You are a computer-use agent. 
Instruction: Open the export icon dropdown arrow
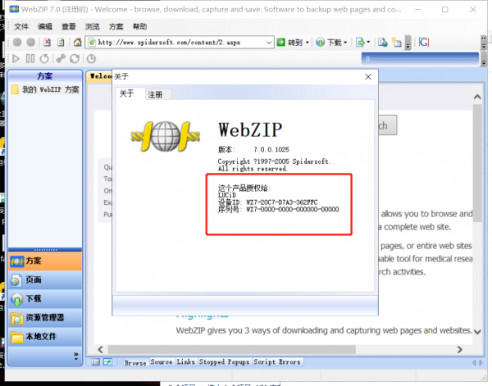tap(368, 42)
